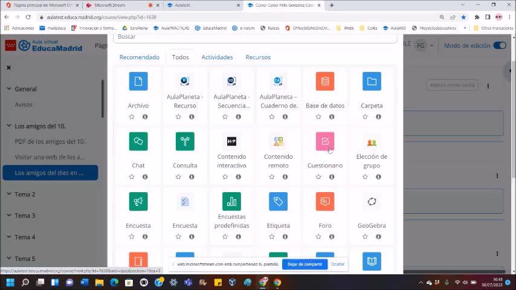Star Chat as favorite
Viewport: 516px width, 290px height.
coord(132,177)
